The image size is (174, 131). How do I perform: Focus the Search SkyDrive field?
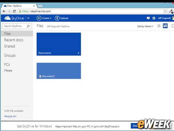(15, 26)
